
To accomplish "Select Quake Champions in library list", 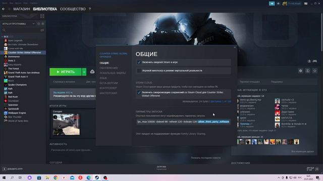I will tap(17, 85).
